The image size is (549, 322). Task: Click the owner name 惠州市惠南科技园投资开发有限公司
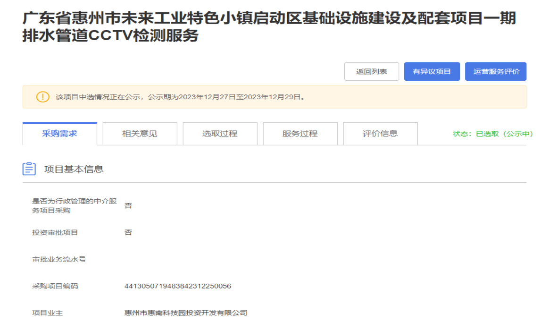pyautogui.click(x=185, y=313)
